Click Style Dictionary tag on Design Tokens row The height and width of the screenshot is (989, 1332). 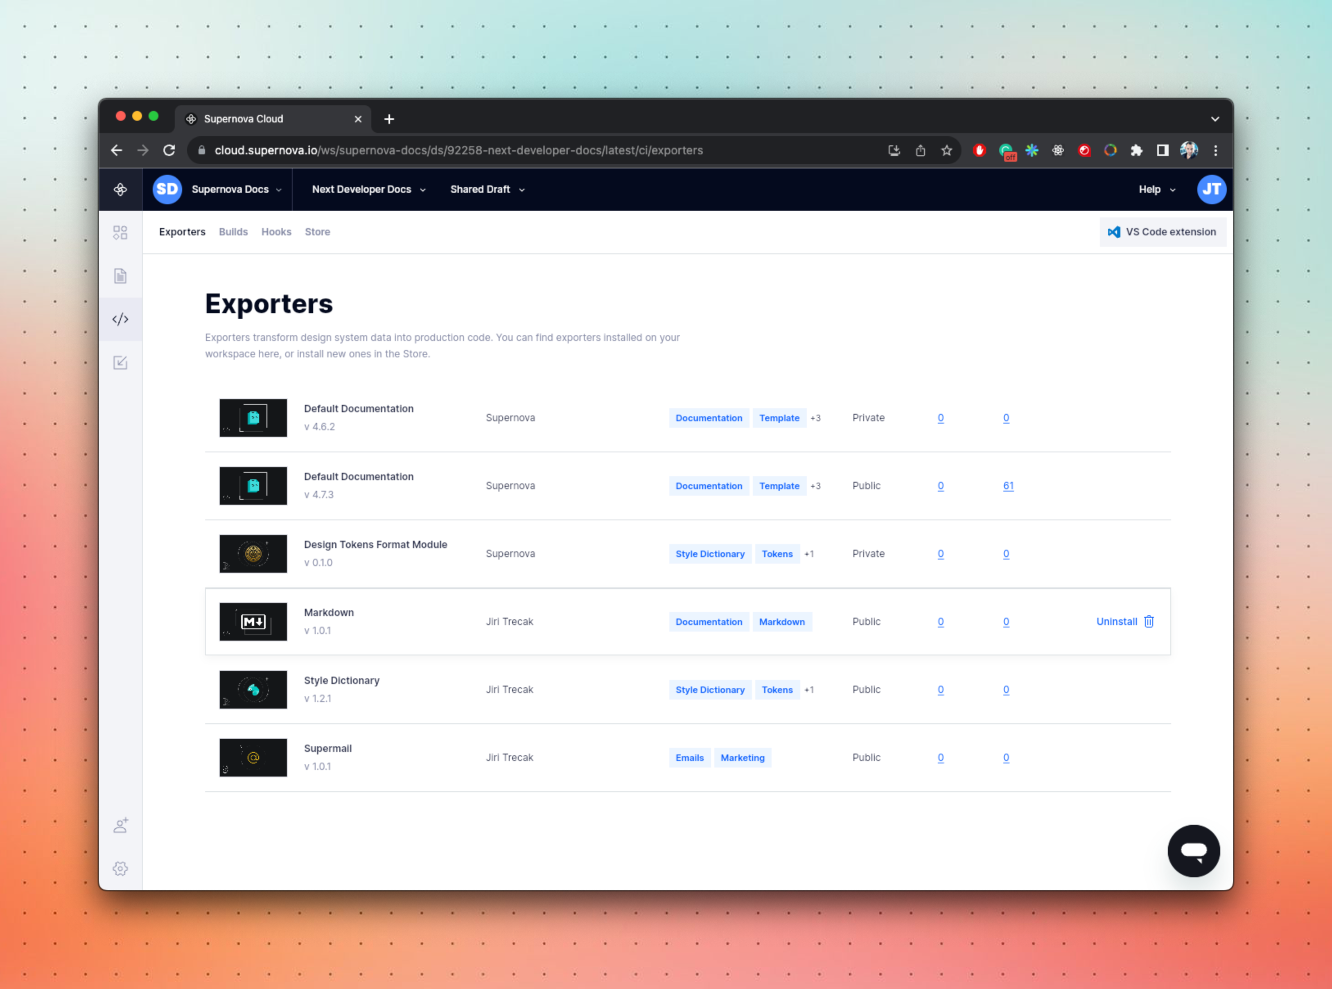710,554
